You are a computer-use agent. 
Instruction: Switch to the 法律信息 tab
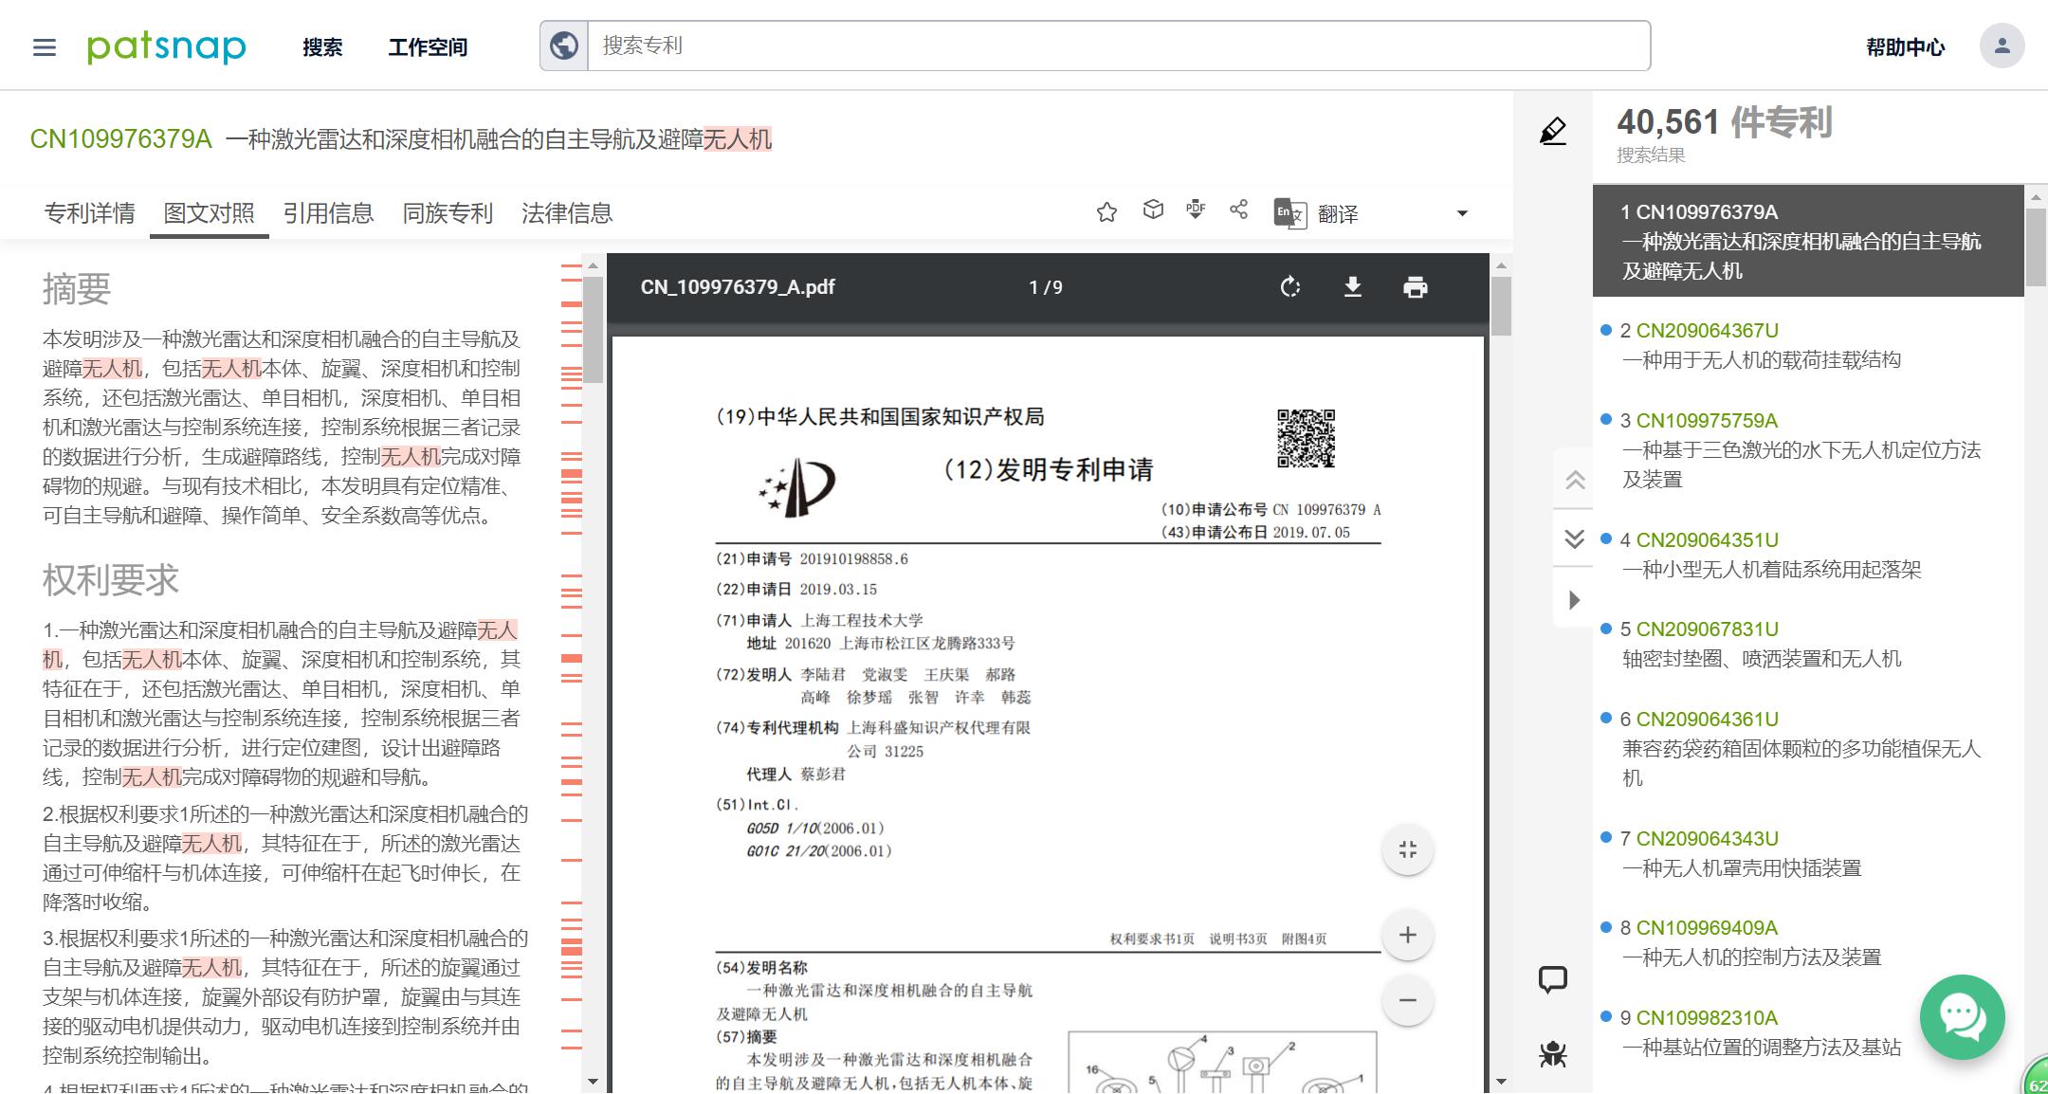coord(567,213)
